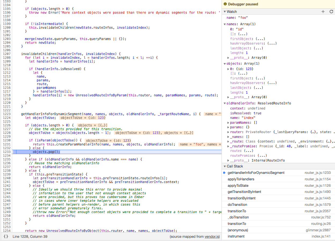The width and height of the screenshot is (335, 241).
Task: Expand __proto__: InternalRouteInfo
Action: click(x=228, y=160)
